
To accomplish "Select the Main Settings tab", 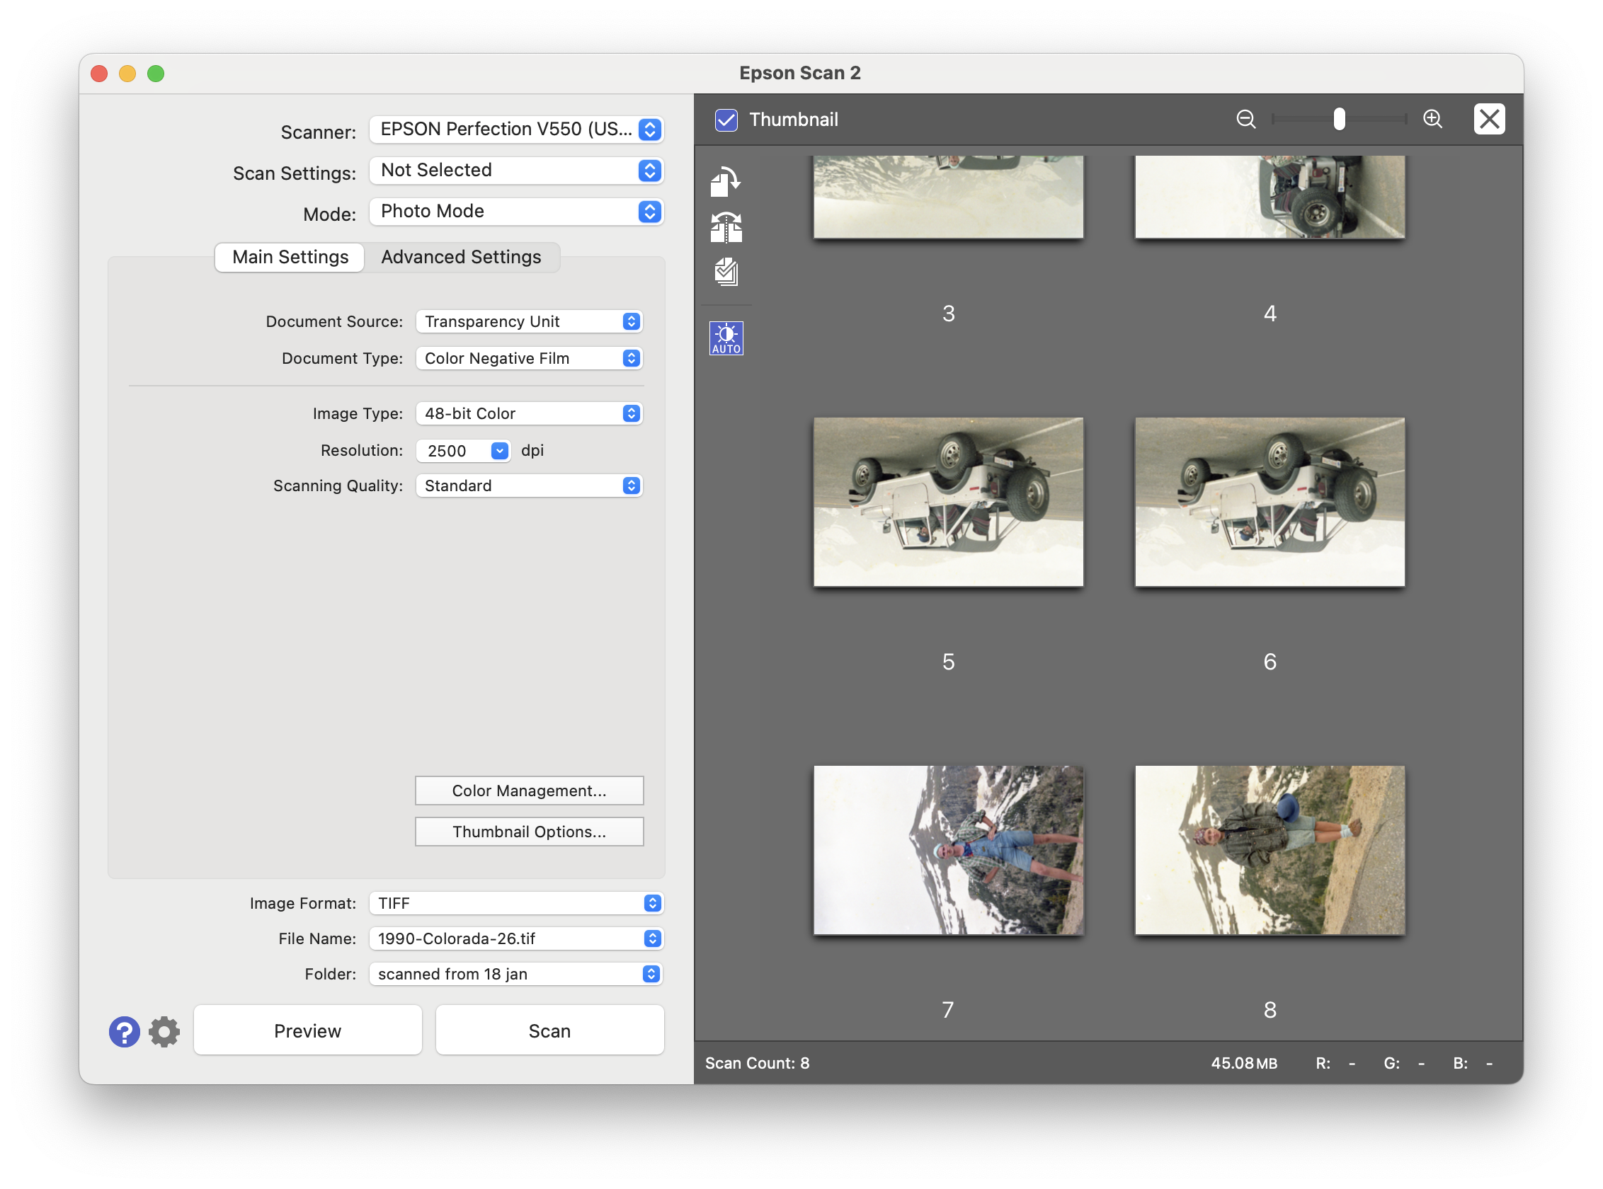I will 290,257.
